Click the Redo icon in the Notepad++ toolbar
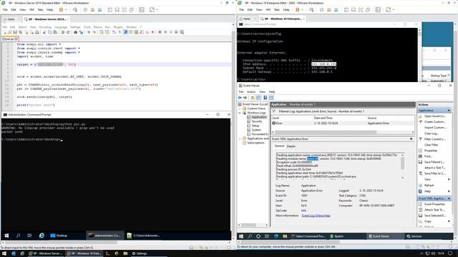Image resolution: width=458 pixels, height=257 pixels. tap(68, 32)
